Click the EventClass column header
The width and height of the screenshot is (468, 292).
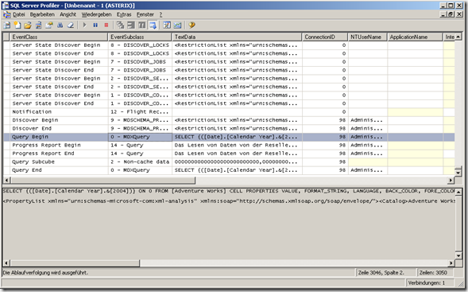coord(59,37)
